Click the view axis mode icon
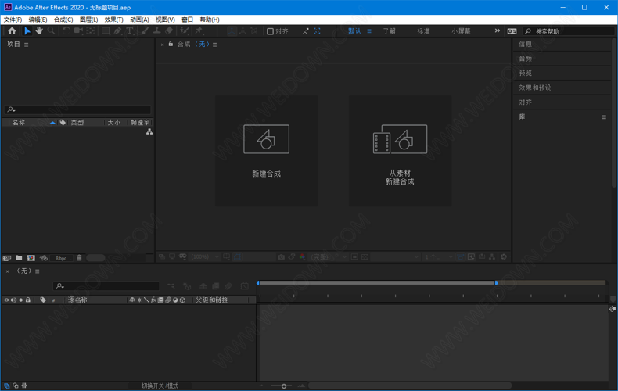 pyautogui.click(x=253, y=30)
